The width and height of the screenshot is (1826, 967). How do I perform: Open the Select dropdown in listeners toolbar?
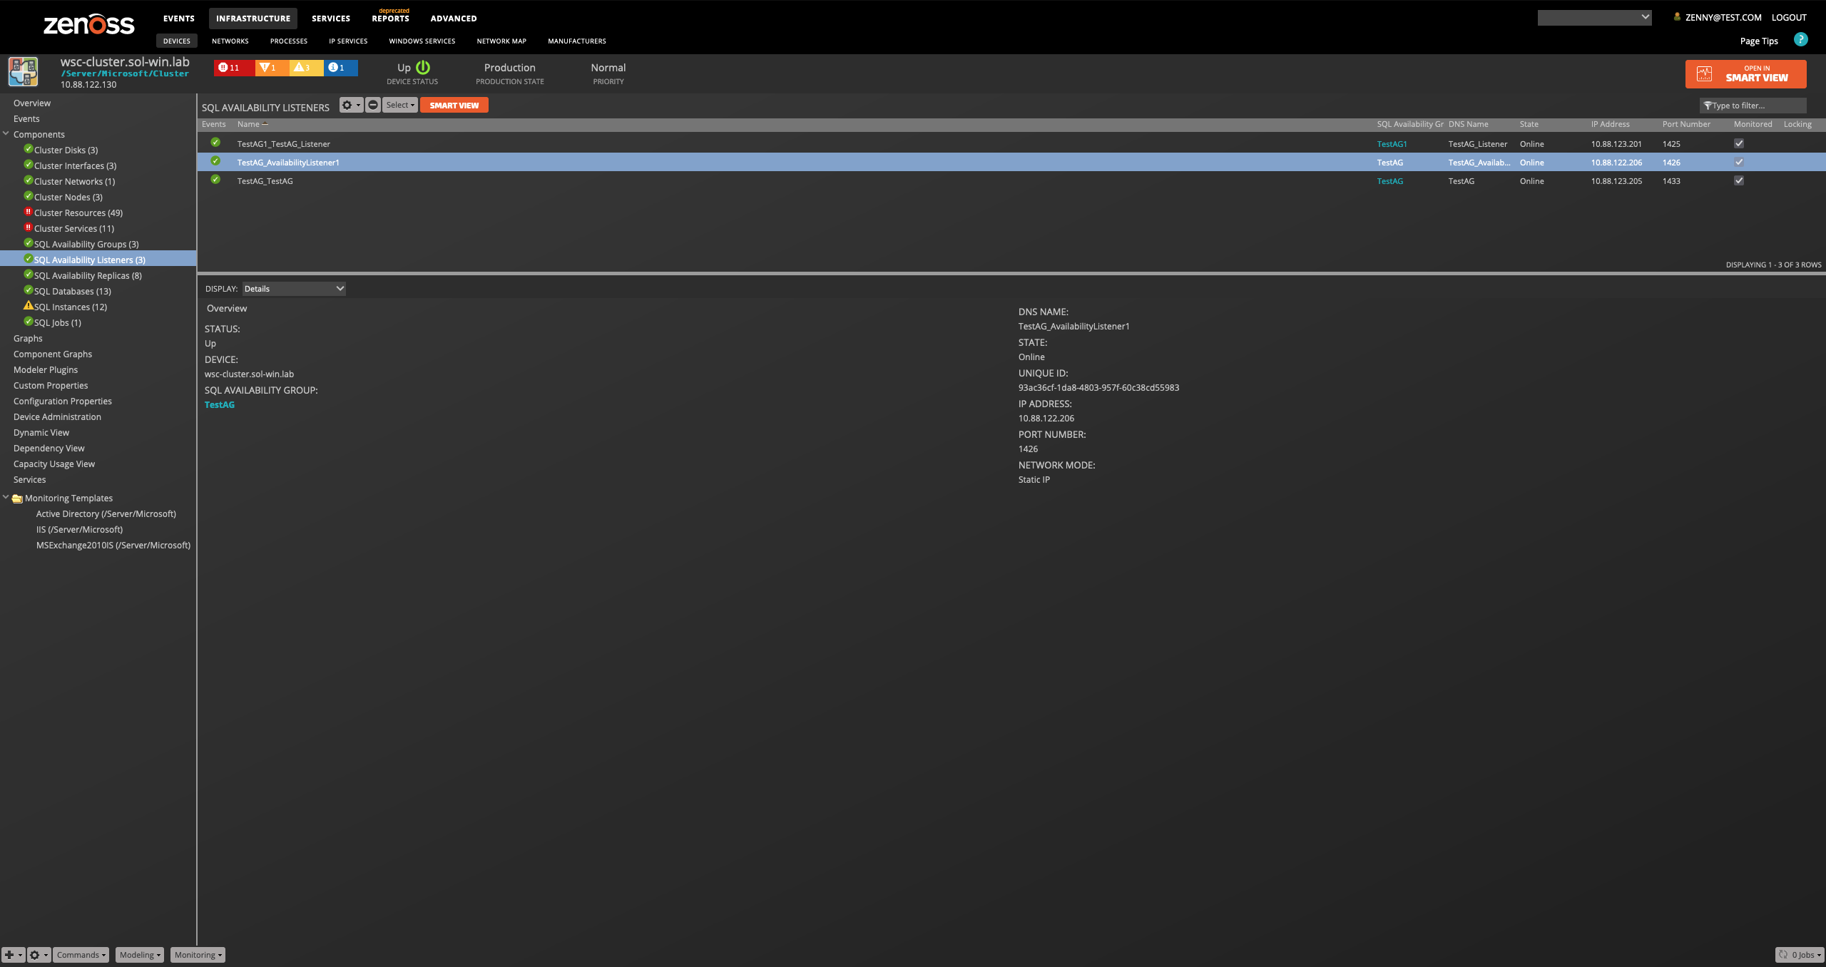pyautogui.click(x=400, y=105)
